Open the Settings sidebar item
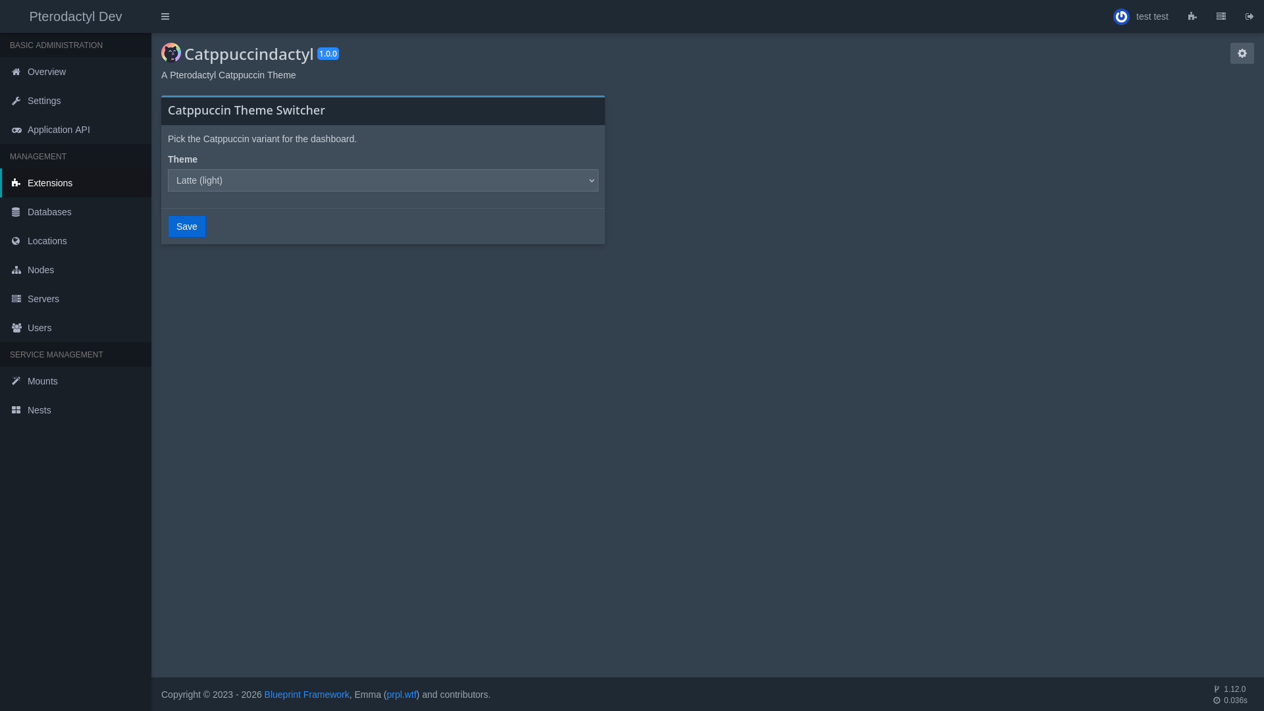The image size is (1264, 711). pyautogui.click(x=44, y=101)
